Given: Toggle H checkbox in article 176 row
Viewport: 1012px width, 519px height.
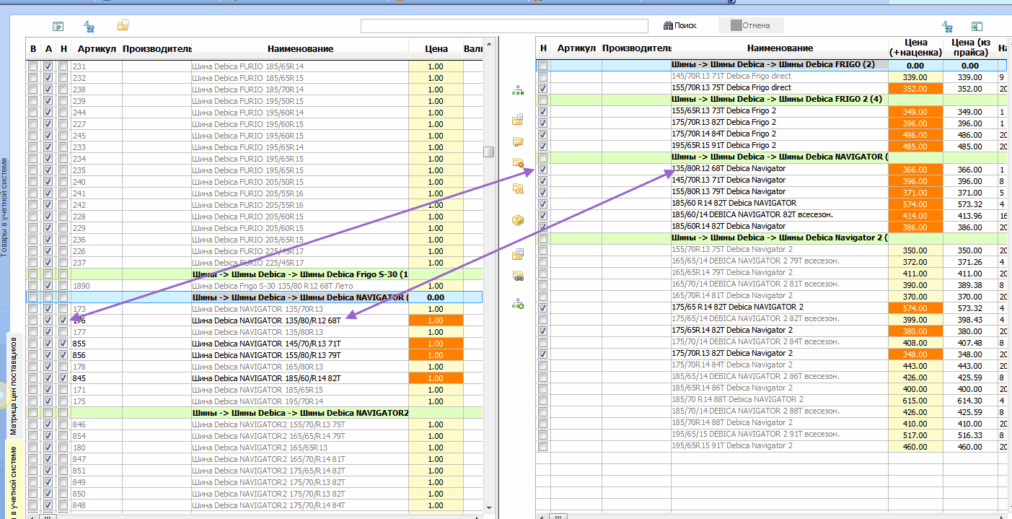Looking at the screenshot, I should (x=63, y=320).
